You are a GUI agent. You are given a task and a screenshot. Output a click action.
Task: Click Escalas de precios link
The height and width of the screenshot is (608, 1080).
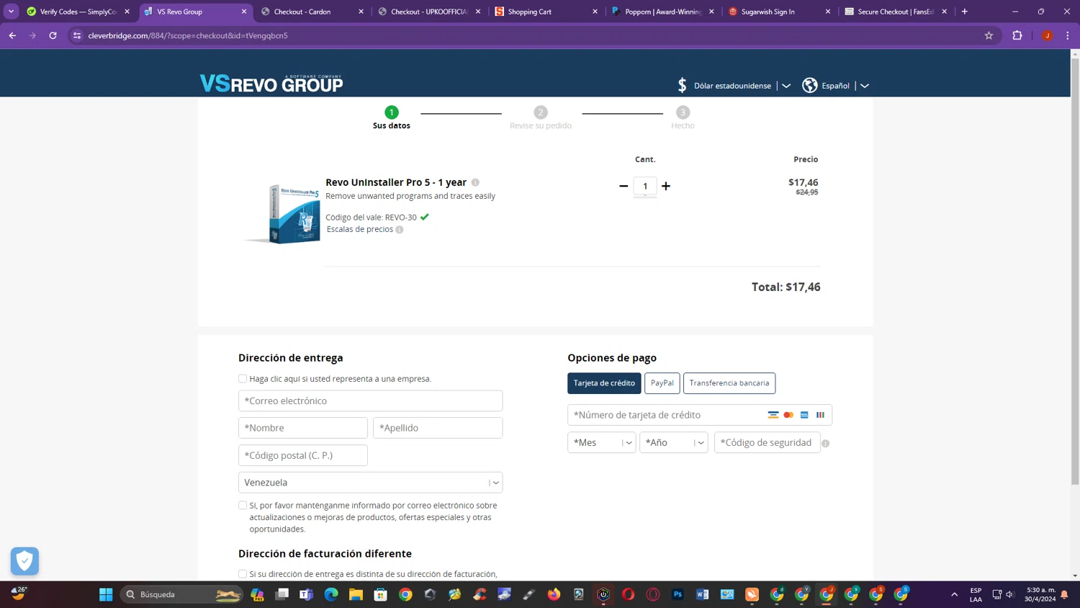[x=359, y=229]
